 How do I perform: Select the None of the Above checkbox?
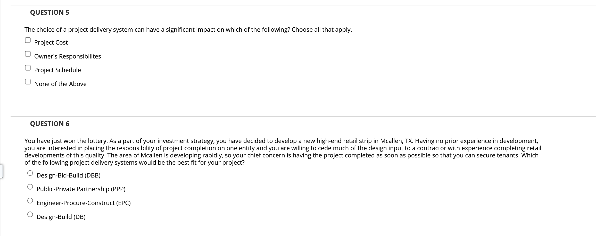click(x=28, y=81)
